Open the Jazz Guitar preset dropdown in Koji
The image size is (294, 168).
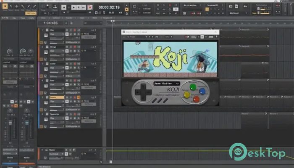tap(166, 84)
